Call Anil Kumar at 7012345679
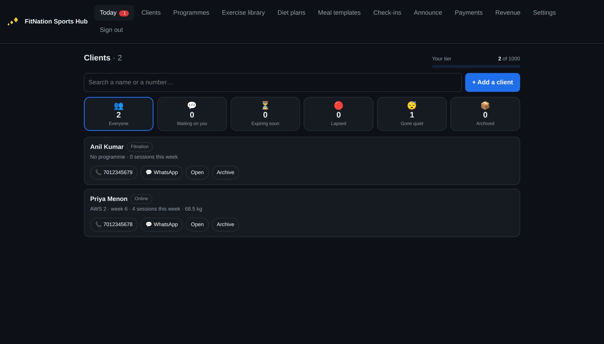604x344 pixels. (x=114, y=173)
